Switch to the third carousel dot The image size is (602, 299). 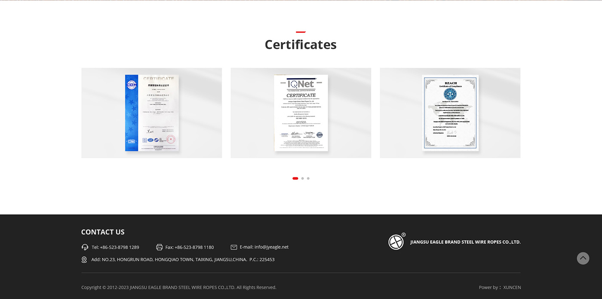click(x=308, y=178)
